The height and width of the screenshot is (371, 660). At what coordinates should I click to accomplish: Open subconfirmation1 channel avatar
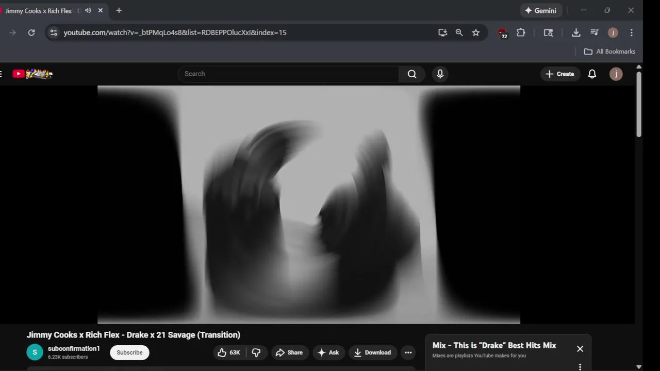coord(35,352)
